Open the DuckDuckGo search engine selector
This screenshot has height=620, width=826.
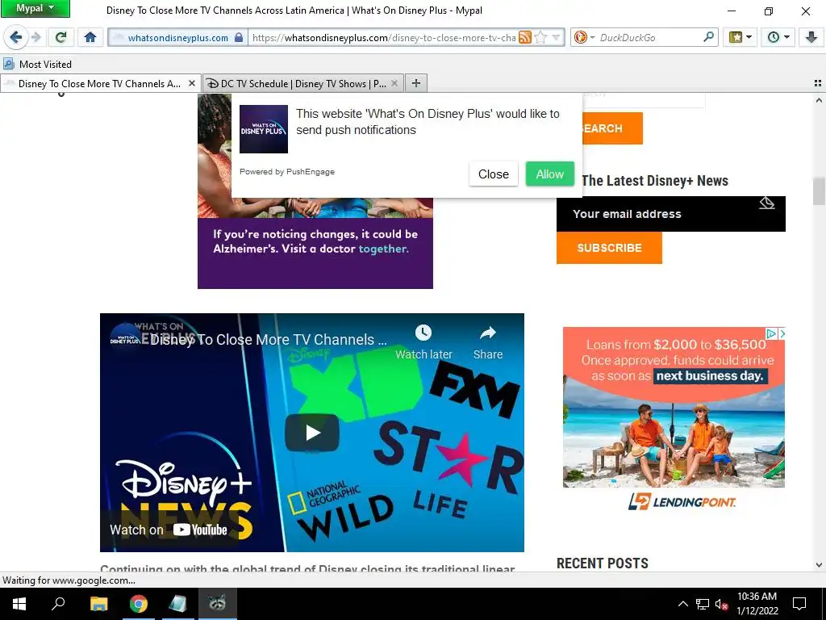[584, 37]
